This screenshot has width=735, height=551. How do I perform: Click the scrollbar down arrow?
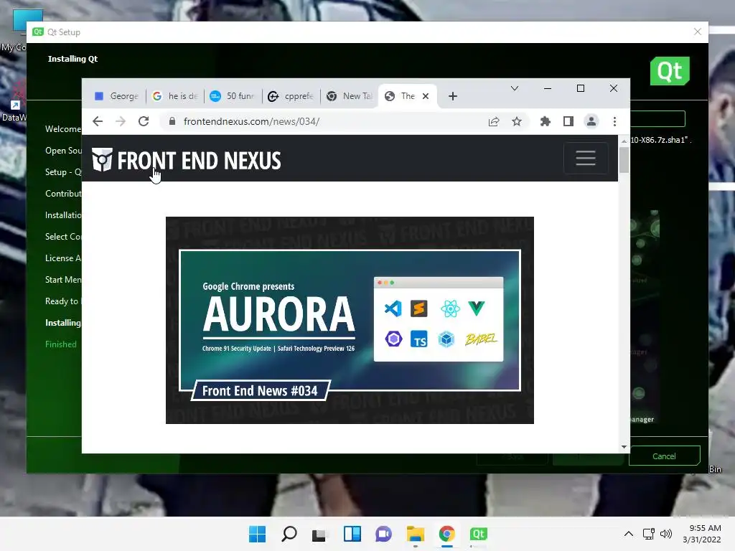point(624,447)
